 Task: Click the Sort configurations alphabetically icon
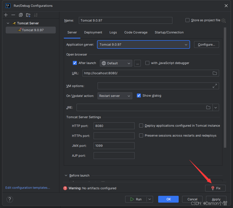(x=36, y=15)
